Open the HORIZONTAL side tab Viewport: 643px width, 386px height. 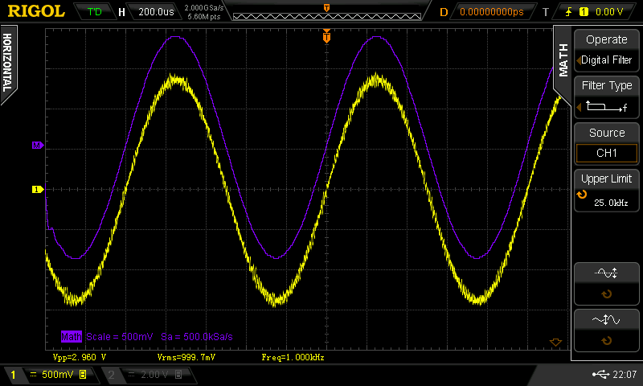[8, 63]
